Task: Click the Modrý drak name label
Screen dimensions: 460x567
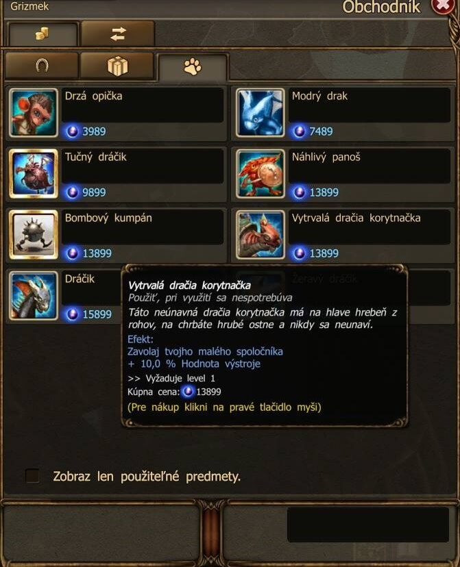Action: click(319, 96)
